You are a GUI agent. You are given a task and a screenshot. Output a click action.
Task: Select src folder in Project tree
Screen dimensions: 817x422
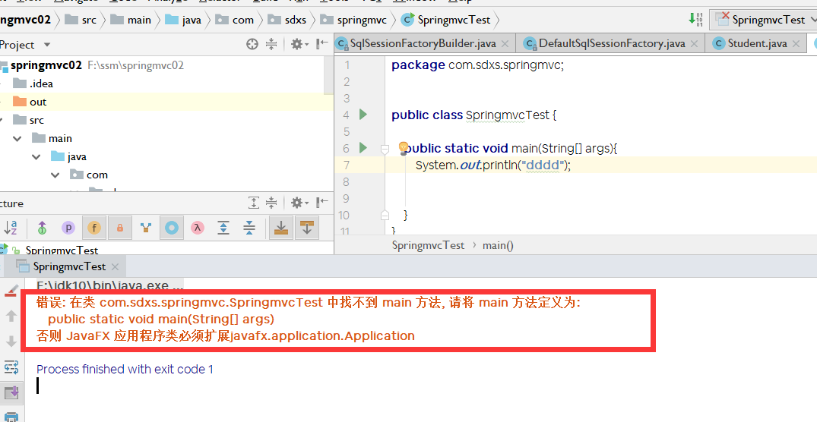click(29, 120)
